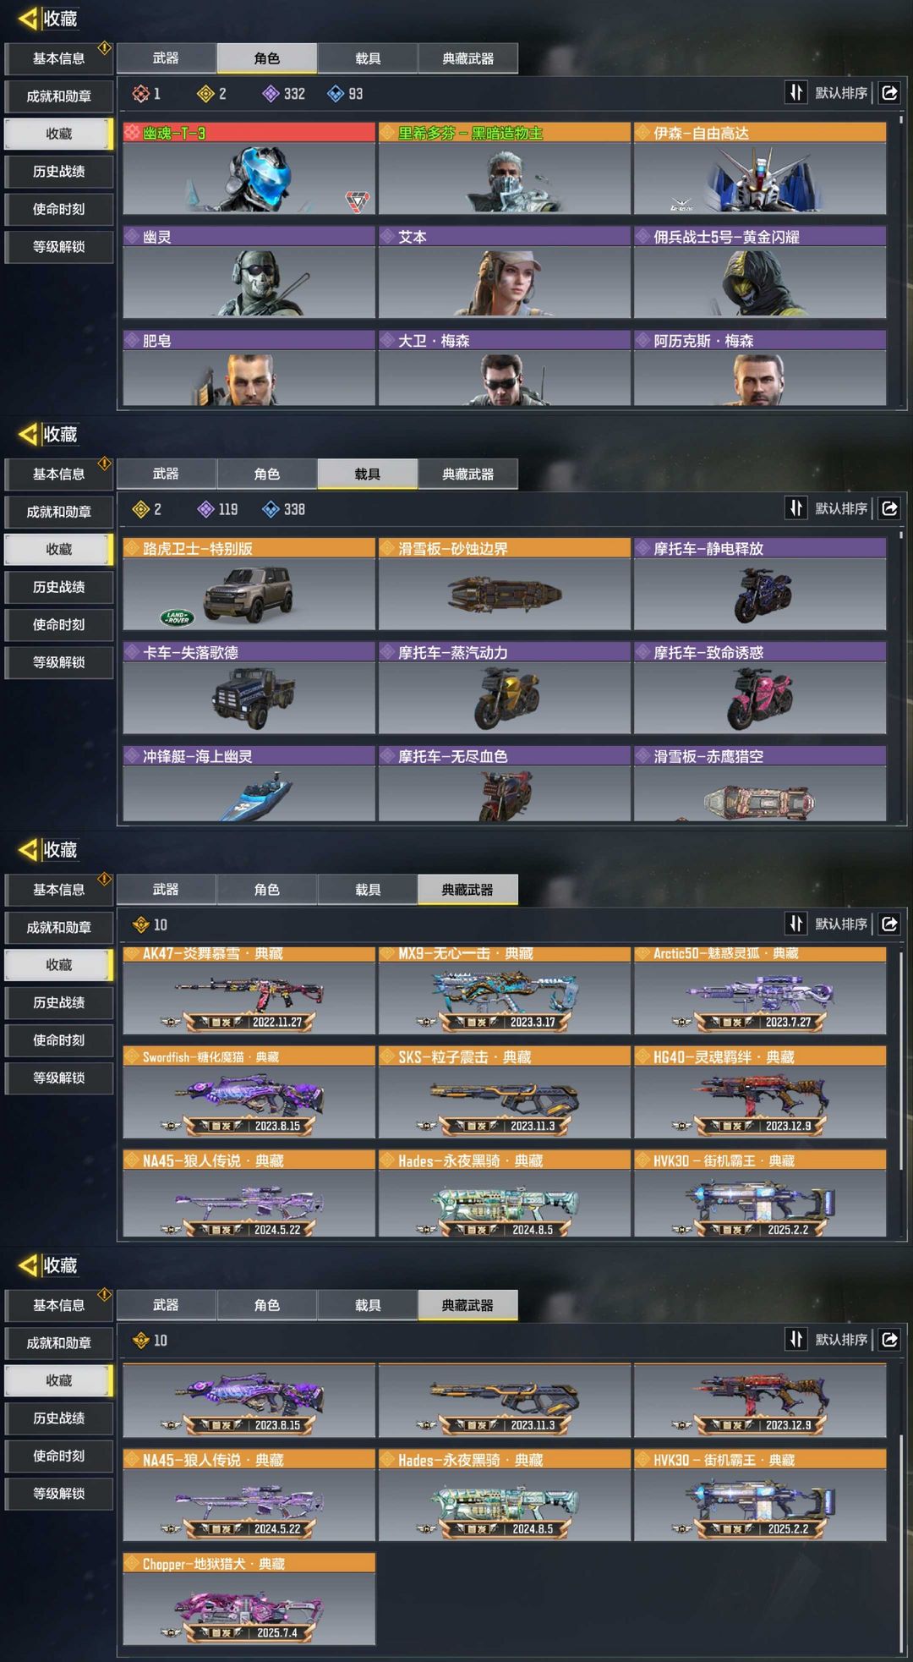
Task: Toggle the purple 332 epic character filter
Action: (271, 94)
